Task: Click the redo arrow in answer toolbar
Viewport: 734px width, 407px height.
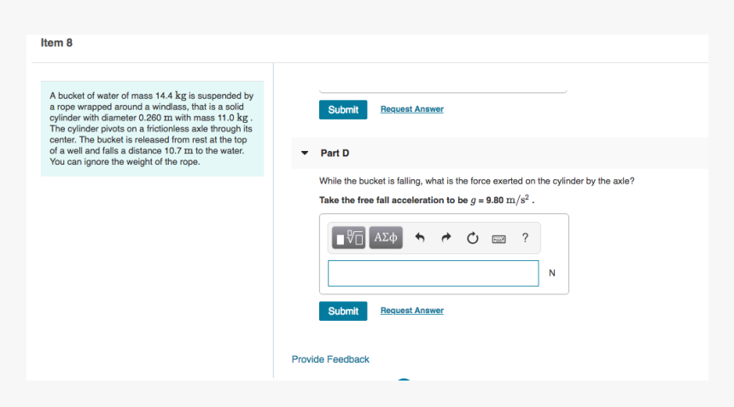Action: point(446,238)
